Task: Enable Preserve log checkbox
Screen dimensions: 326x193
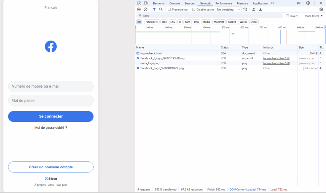Action: (169, 9)
